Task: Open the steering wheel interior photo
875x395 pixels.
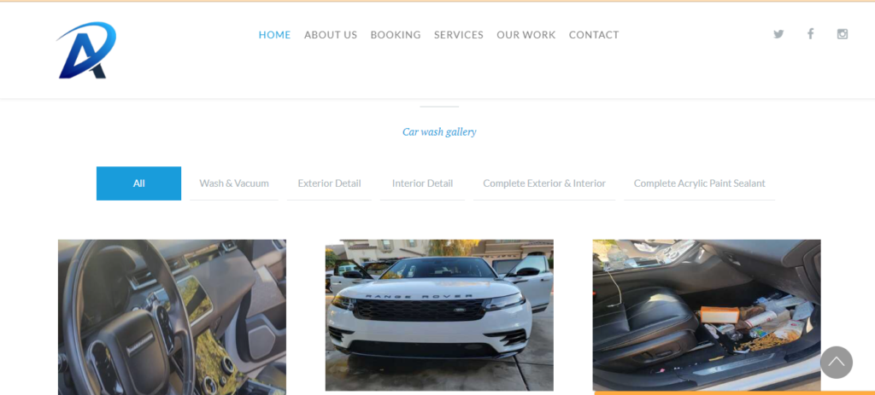Action: pyautogui.click(x=172, y=317)
